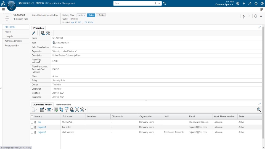This screenshot has width=265, height=149.
Task: Click in the top search field
Action: tap(133, 3)
